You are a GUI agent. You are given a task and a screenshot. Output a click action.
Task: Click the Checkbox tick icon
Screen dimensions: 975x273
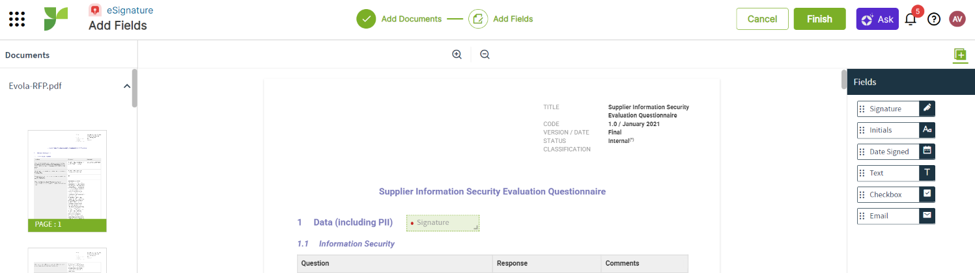(x=927, y=194)
